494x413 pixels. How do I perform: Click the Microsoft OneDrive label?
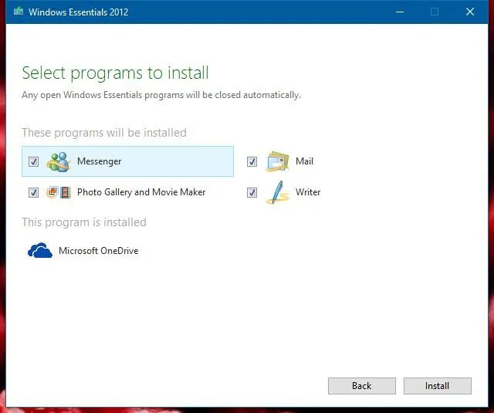click(x=99, y=251)
